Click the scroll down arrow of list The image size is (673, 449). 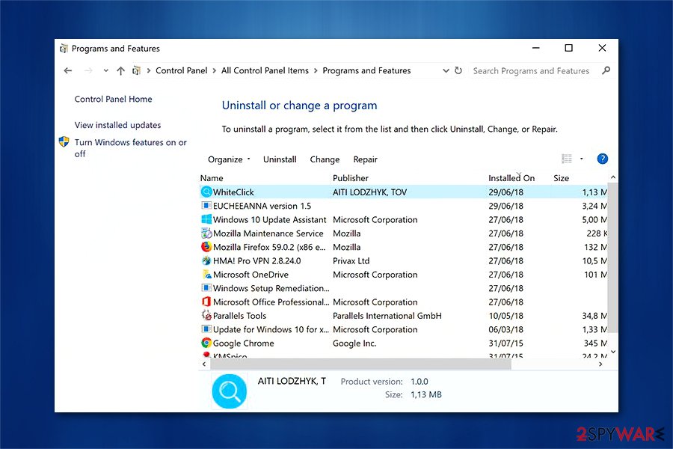click(613, 352)
